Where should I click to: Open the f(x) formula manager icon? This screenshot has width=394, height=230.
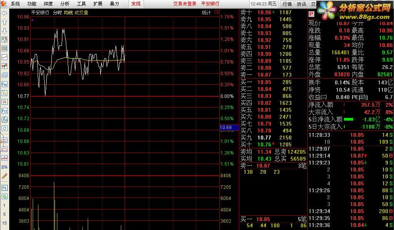click(x=4, y=119)
